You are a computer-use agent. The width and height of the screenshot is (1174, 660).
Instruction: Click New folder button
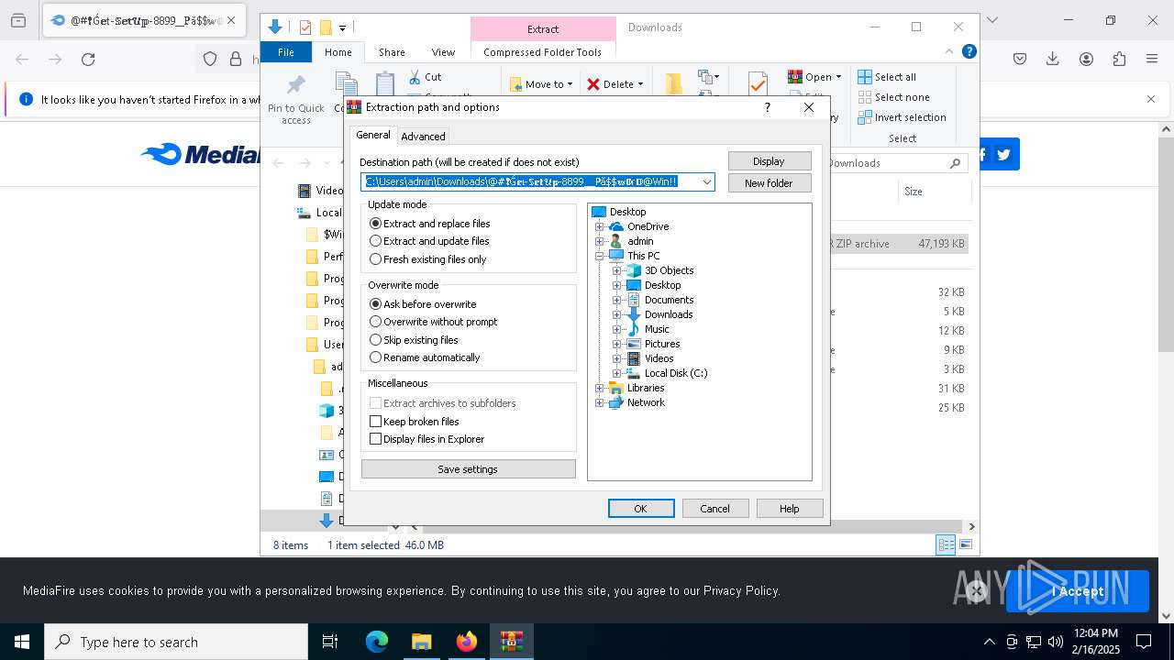(x=770, y=183)
